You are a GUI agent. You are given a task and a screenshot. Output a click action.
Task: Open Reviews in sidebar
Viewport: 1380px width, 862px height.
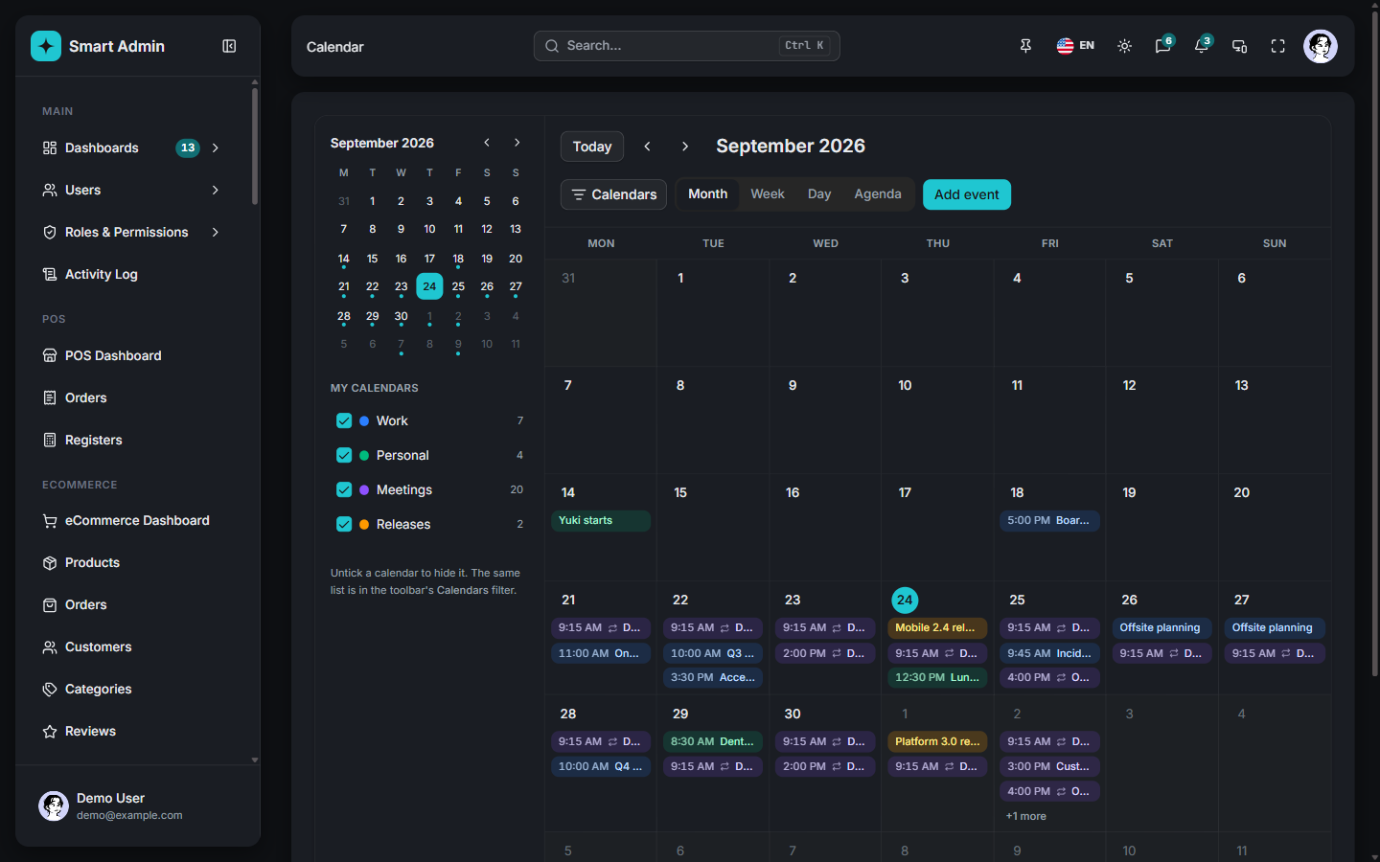(x=138, y=731)
